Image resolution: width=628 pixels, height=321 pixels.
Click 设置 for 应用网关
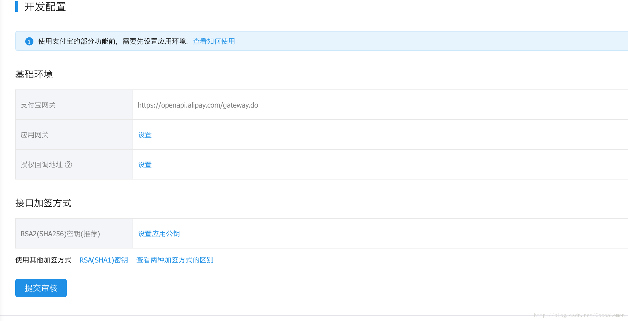[145, 135]
